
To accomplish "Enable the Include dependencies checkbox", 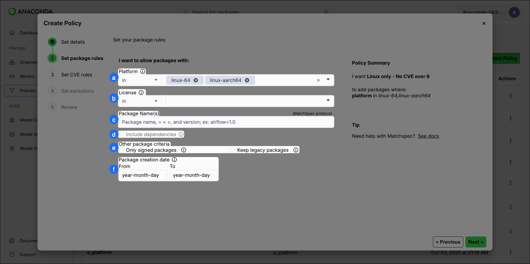I will pyautogui.click(x=121, y=134).
